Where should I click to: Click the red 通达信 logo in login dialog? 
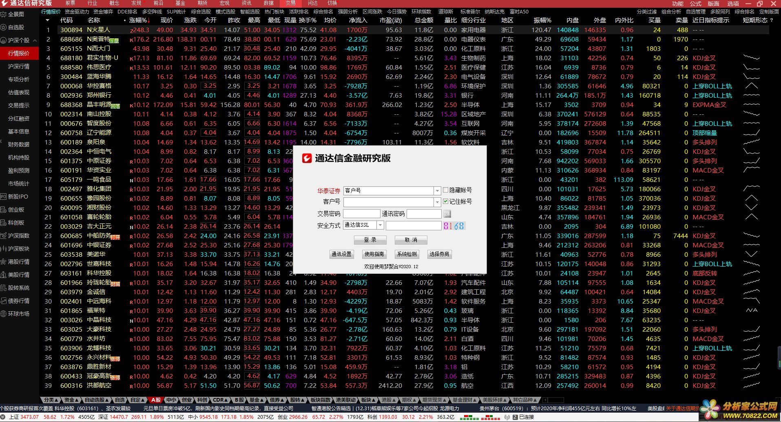click(x=307, y=158)
